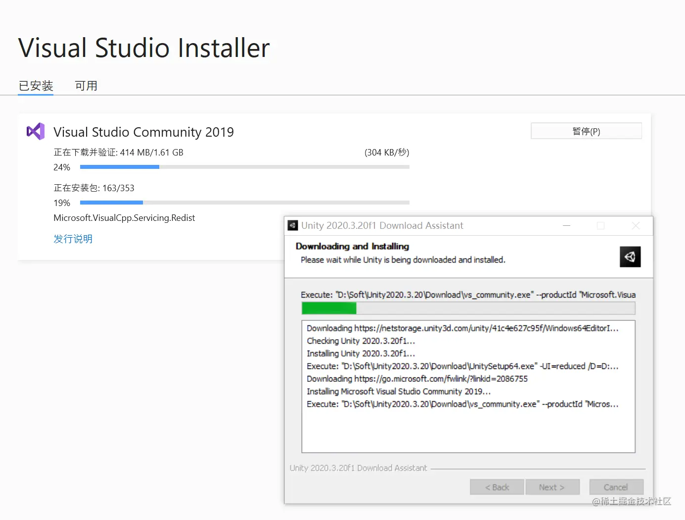This screenshot has width=685, height=520.
Task: Click the Unity logo in the dialog header
Action: 630,257
